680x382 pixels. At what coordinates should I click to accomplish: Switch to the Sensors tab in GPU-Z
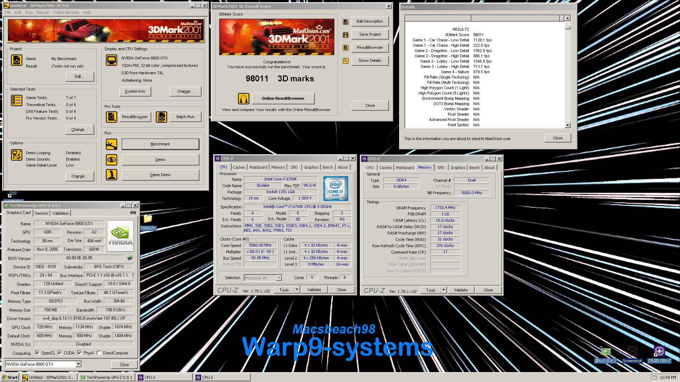click(x=41, y=213)
